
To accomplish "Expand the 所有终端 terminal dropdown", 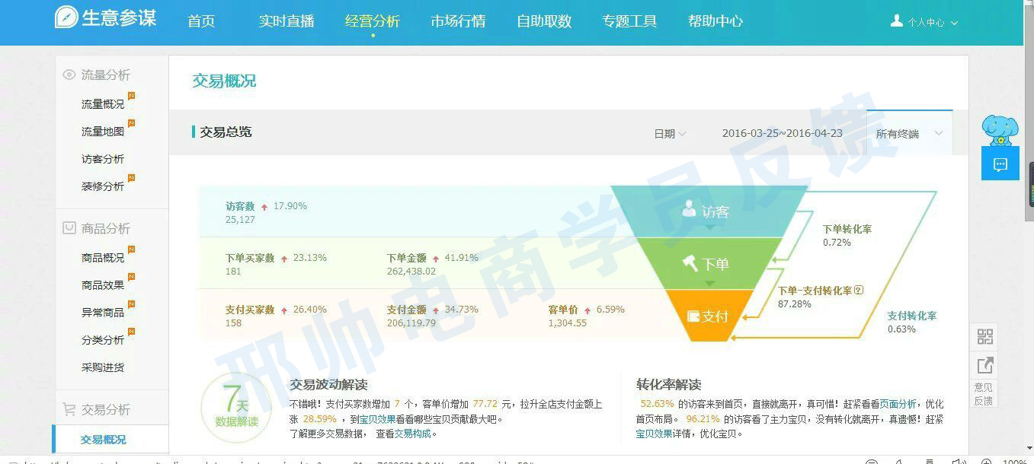I will click(x=908, y=134).
